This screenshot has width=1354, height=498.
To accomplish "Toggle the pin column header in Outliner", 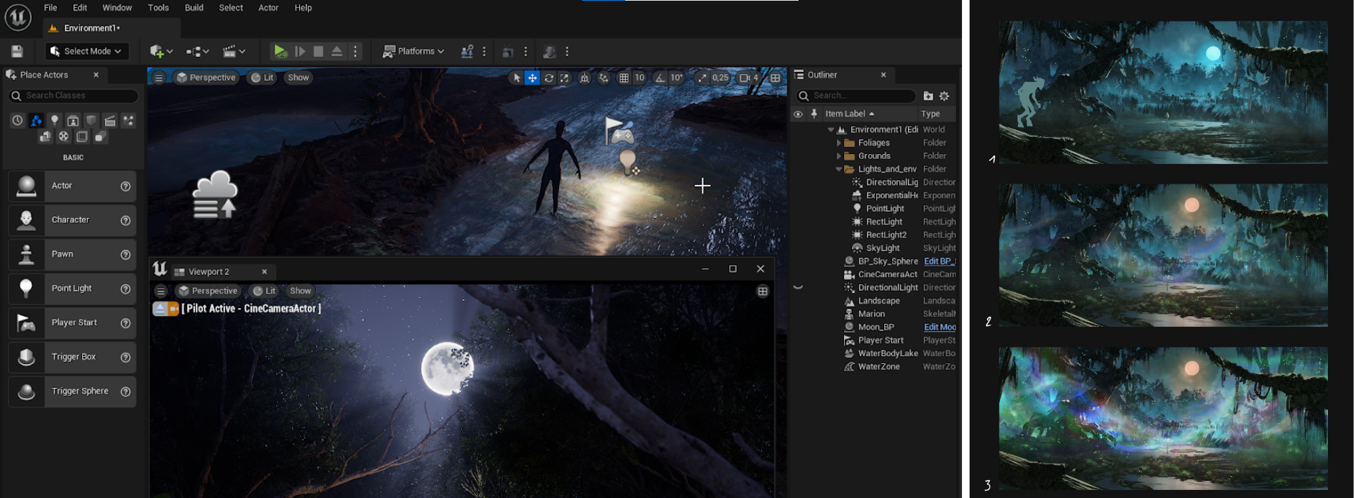I will pos(814,114).
